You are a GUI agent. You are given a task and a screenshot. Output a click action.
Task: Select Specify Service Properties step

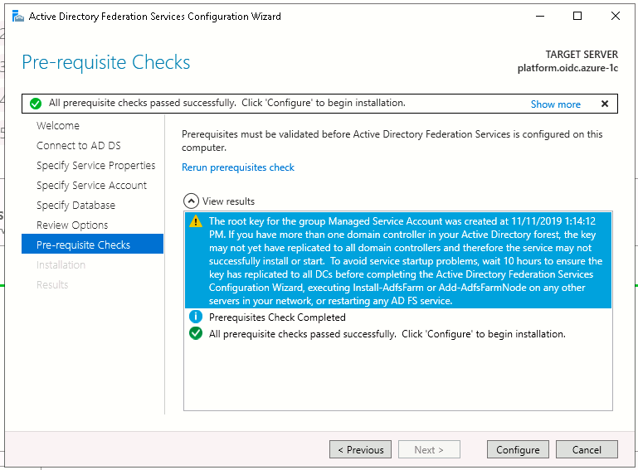pyautogui.click(x=95, y=166)
